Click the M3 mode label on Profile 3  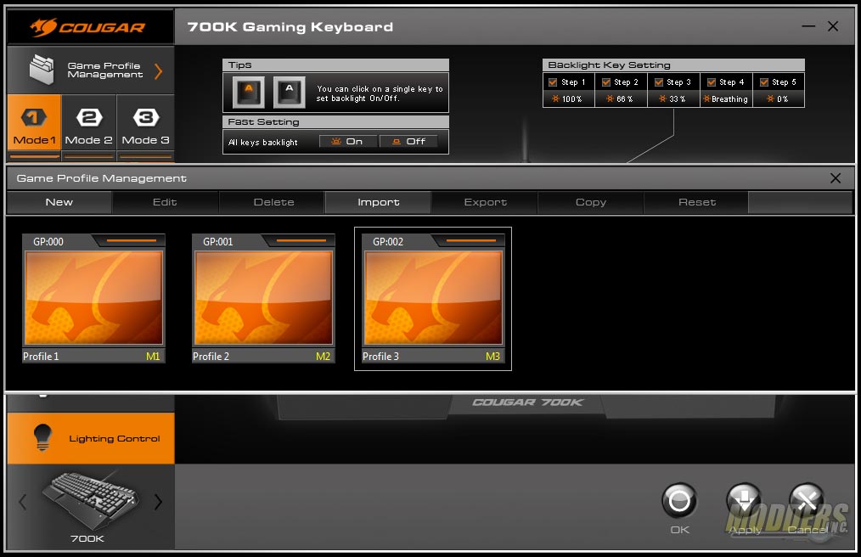(x=492, y=357)
